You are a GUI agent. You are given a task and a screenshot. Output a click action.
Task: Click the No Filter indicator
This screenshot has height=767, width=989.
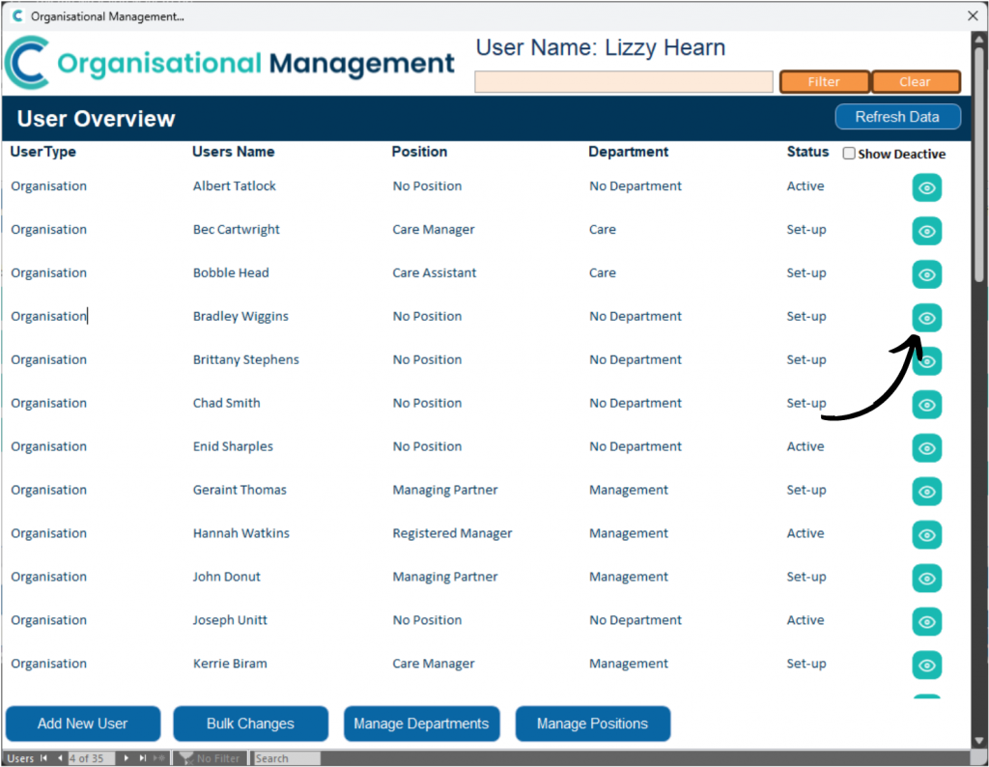pos(210,758)
